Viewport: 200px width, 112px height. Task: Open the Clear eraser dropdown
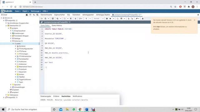click(x=137, y=19)
